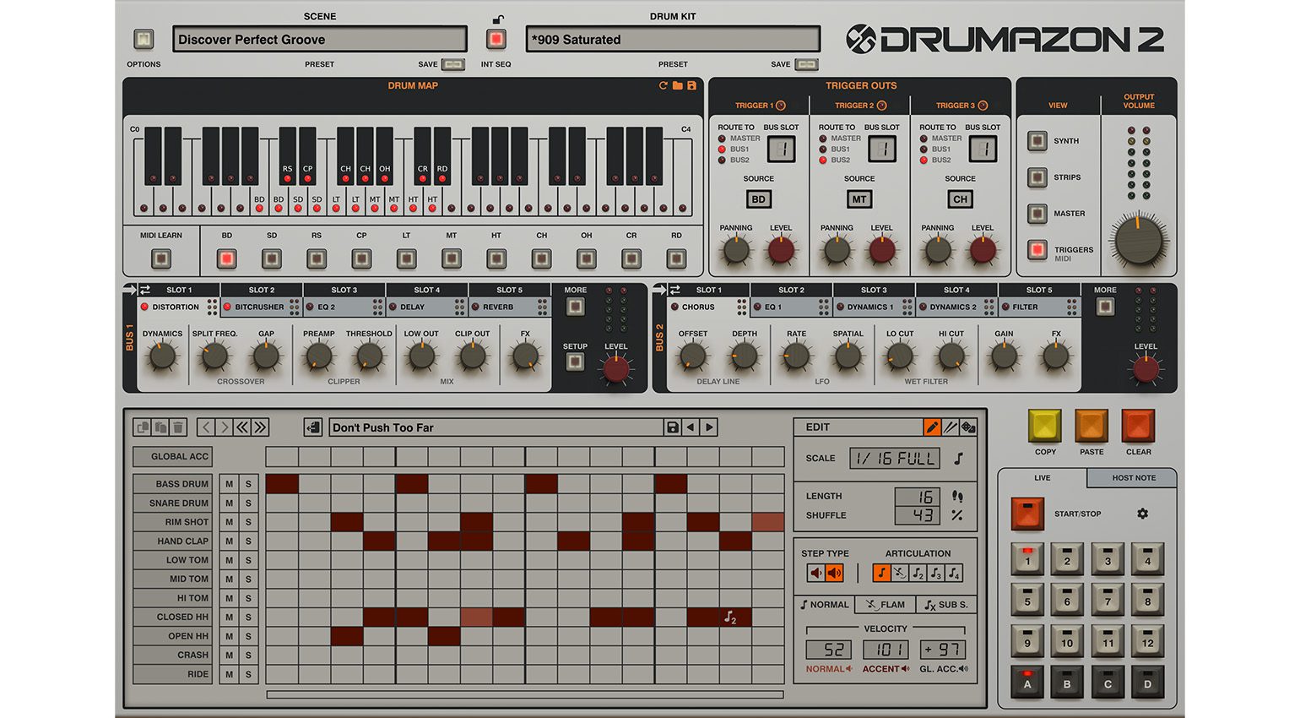
Task: Enable the INT SEQ toggle
Action: [496, 39]
